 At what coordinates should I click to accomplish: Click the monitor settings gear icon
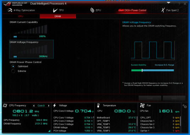tap(185, 106)
